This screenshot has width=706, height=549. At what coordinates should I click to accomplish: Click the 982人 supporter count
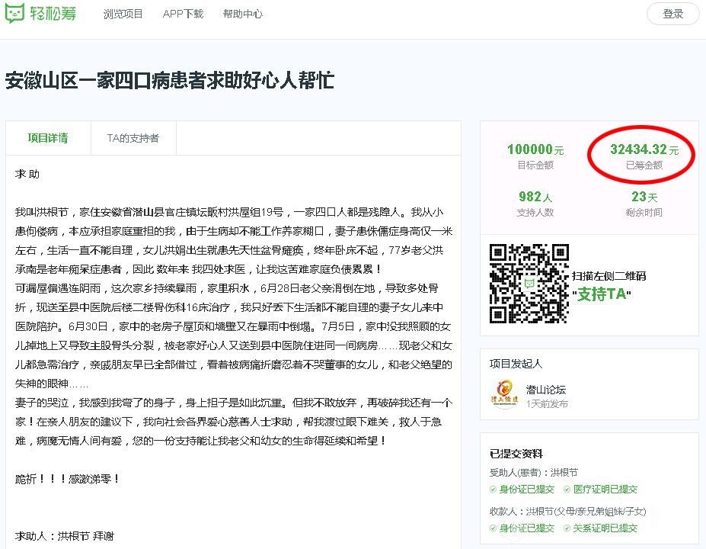pyautogui.click(x=535, y=197)
